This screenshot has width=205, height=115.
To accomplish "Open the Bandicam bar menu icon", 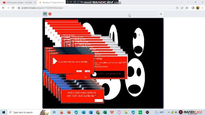I will (x=68, y=2).
